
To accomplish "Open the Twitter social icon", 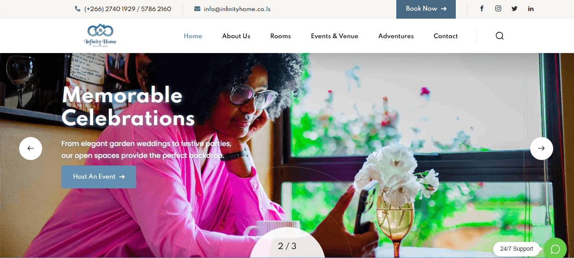I will (x=514, y=8).
